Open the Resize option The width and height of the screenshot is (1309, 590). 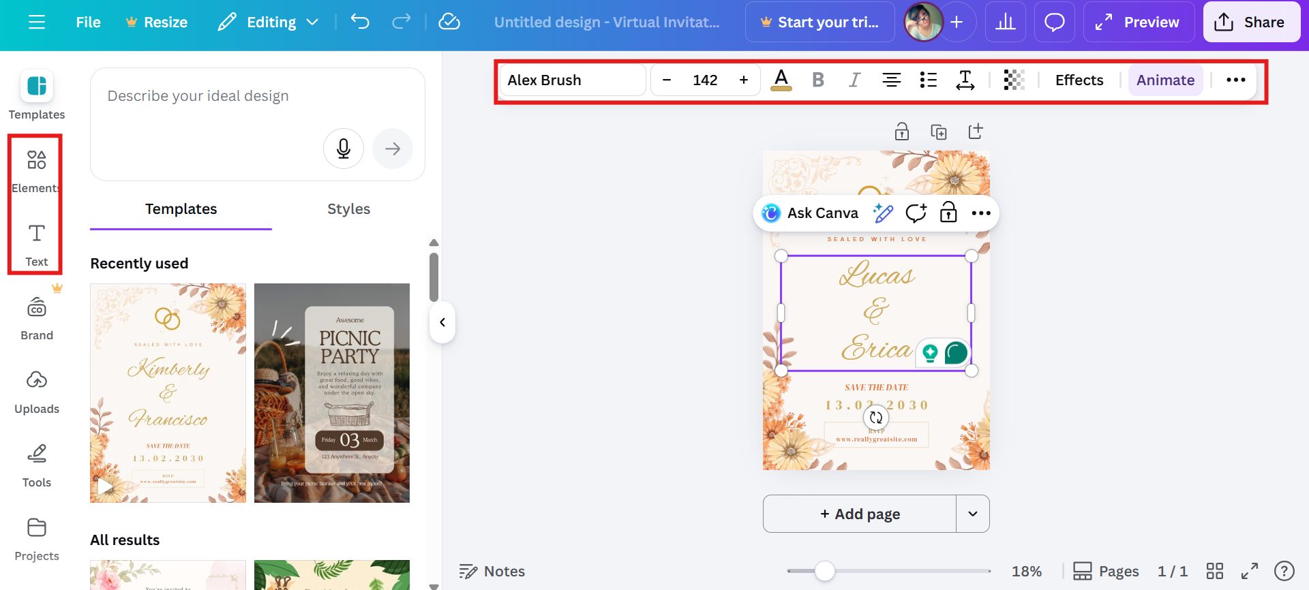157,22
